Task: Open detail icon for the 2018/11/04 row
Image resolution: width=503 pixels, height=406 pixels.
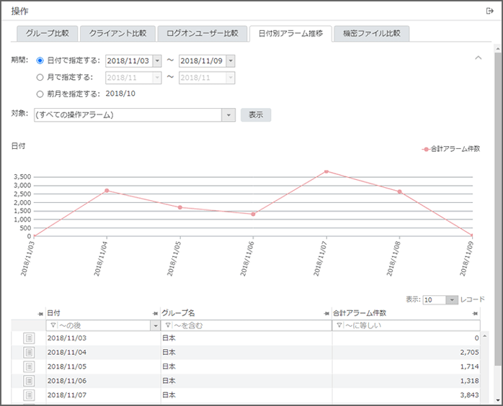Action: point(29,353)
